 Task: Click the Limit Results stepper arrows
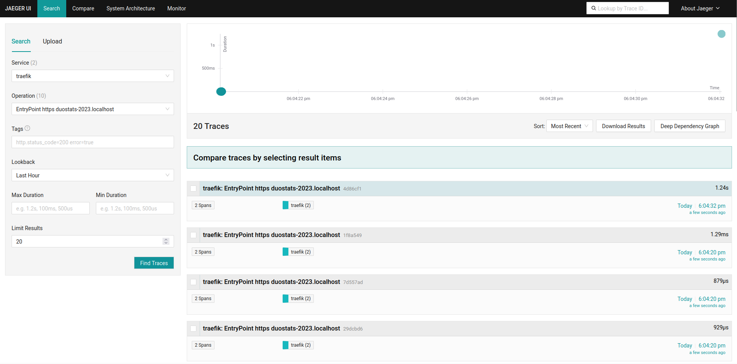point(166,241)
